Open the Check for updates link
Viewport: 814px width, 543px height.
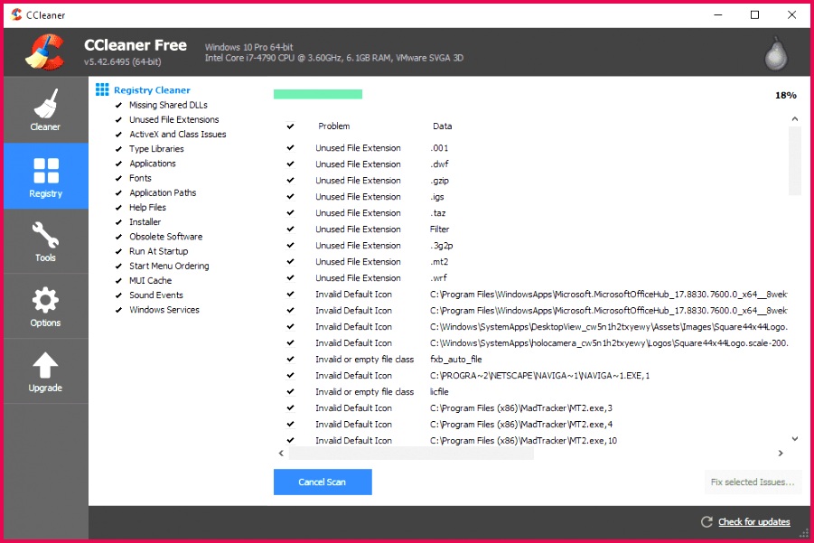click(x=753, y=521)
